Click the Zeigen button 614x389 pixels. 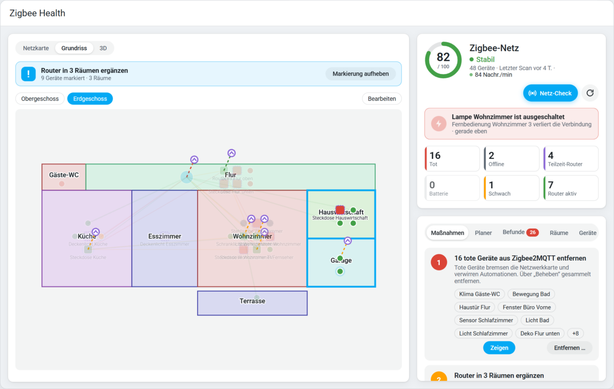(x=499, y=348)
